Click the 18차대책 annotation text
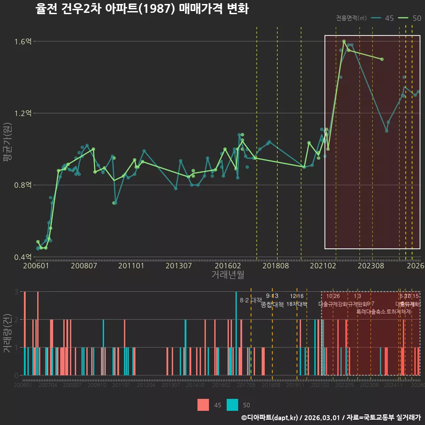 click(x=297, y=304)
